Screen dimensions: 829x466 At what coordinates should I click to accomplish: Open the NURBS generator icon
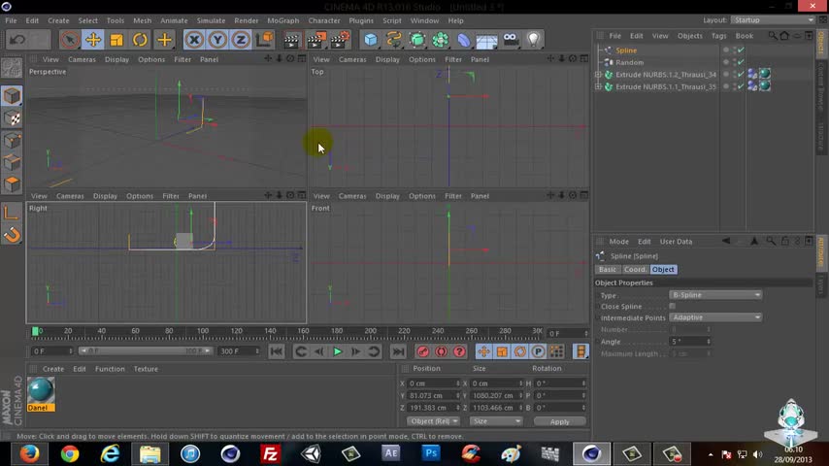coord(417,40)
